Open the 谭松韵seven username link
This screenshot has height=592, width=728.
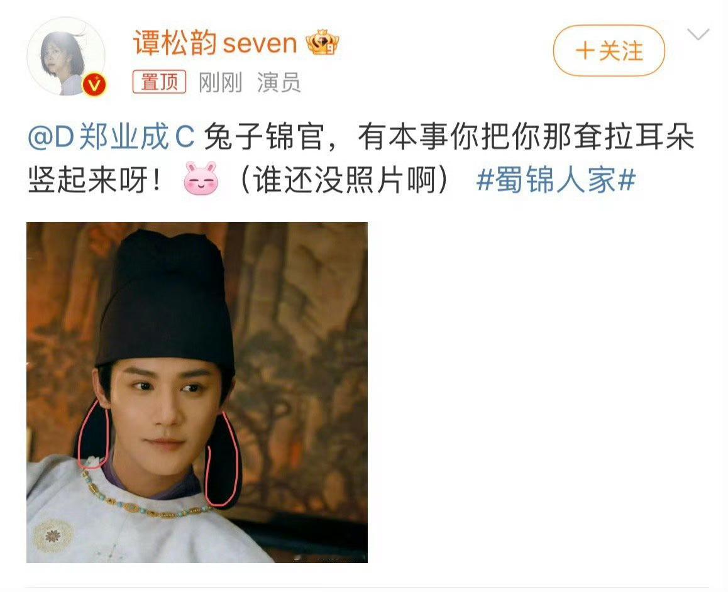click(215, 43)
